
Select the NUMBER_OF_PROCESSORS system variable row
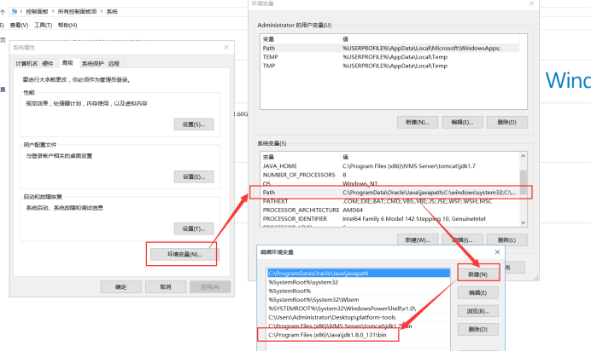tap(389, 175)
